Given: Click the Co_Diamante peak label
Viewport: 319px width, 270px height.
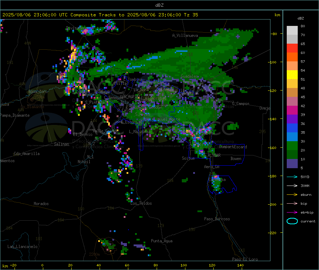Looking at the screenshot, I should point(32,107).
